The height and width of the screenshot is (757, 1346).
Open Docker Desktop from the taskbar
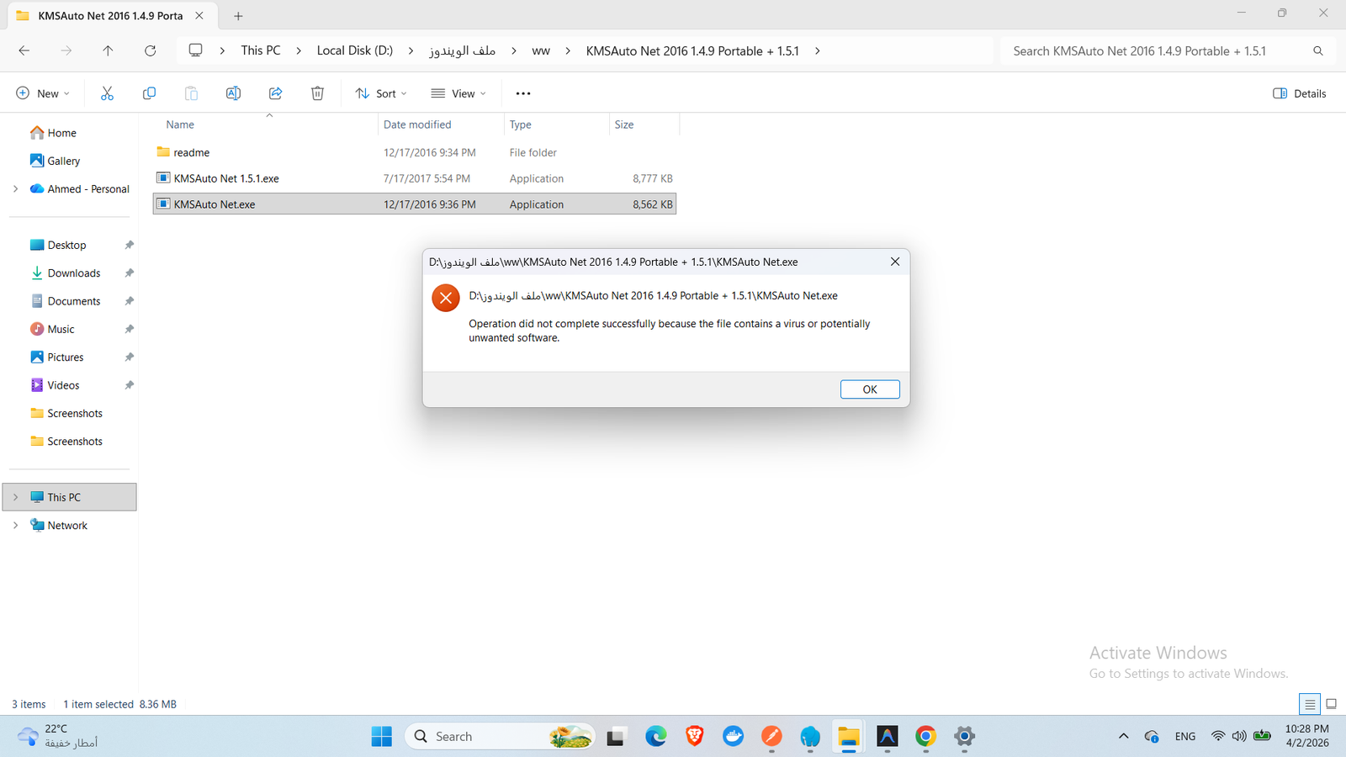(733, 737)
